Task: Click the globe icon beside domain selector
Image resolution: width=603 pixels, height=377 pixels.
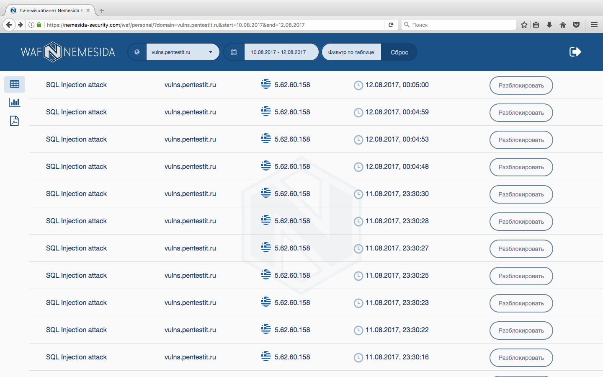Action: click(137, 52)
